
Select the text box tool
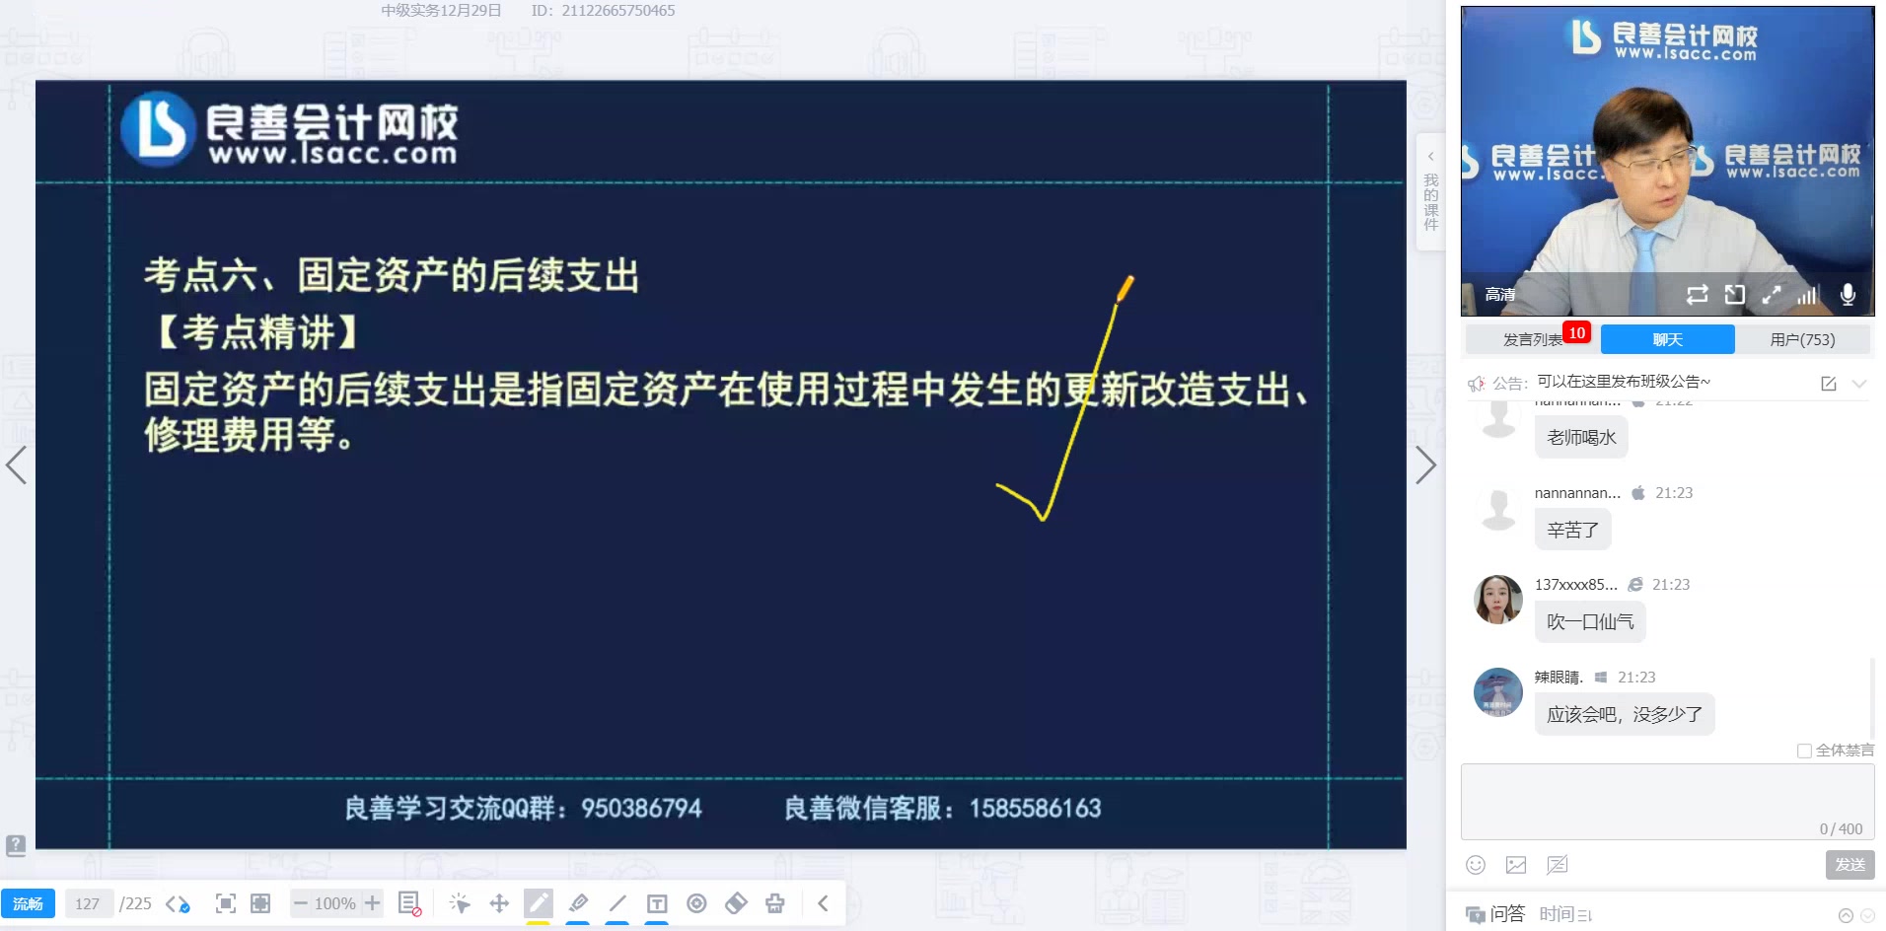[x=657, y=903]
